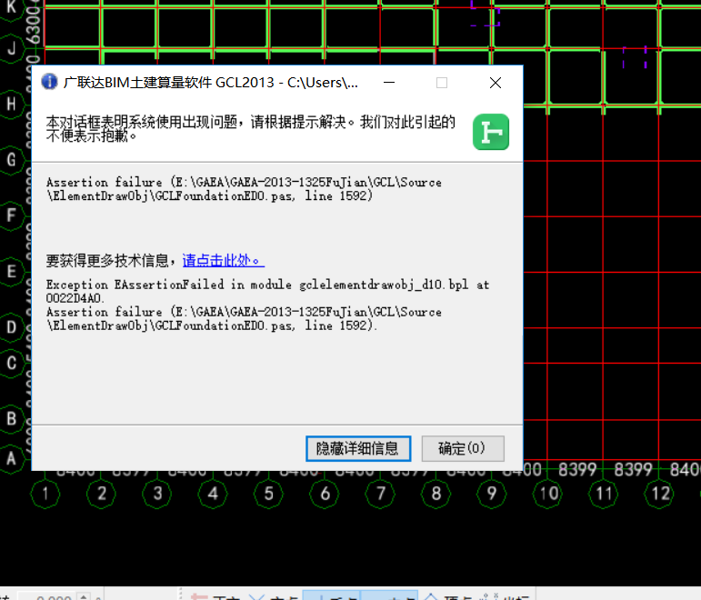Viewport: 701px width, 600px height.
Task: Close the GCL2013 error dialog
Action: pos(496,83)
